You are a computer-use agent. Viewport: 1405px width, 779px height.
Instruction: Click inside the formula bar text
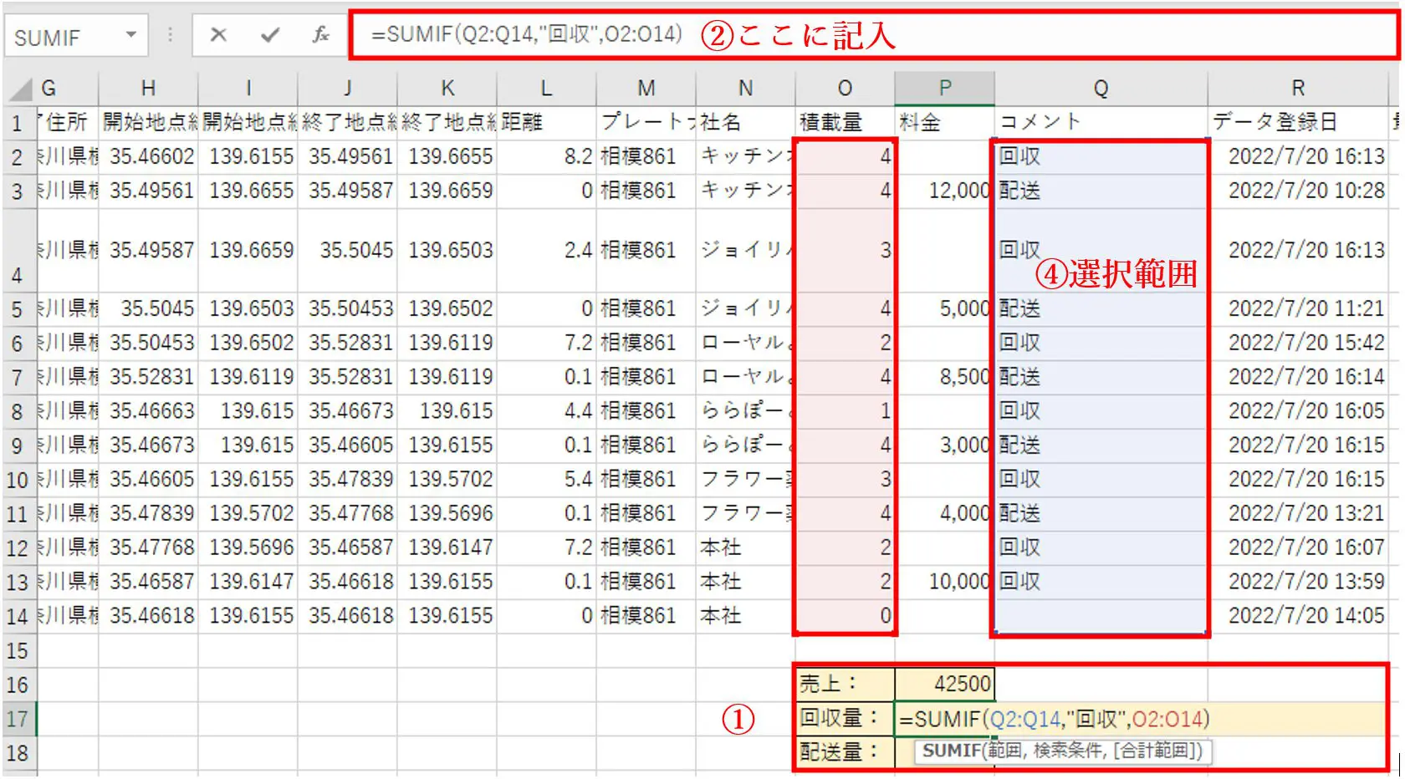pyautogui.click(x=527, y=34)
